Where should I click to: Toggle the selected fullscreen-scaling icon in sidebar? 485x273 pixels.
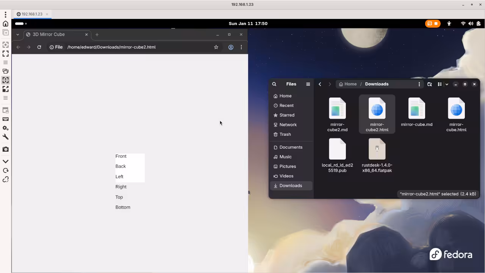point(6,80)
